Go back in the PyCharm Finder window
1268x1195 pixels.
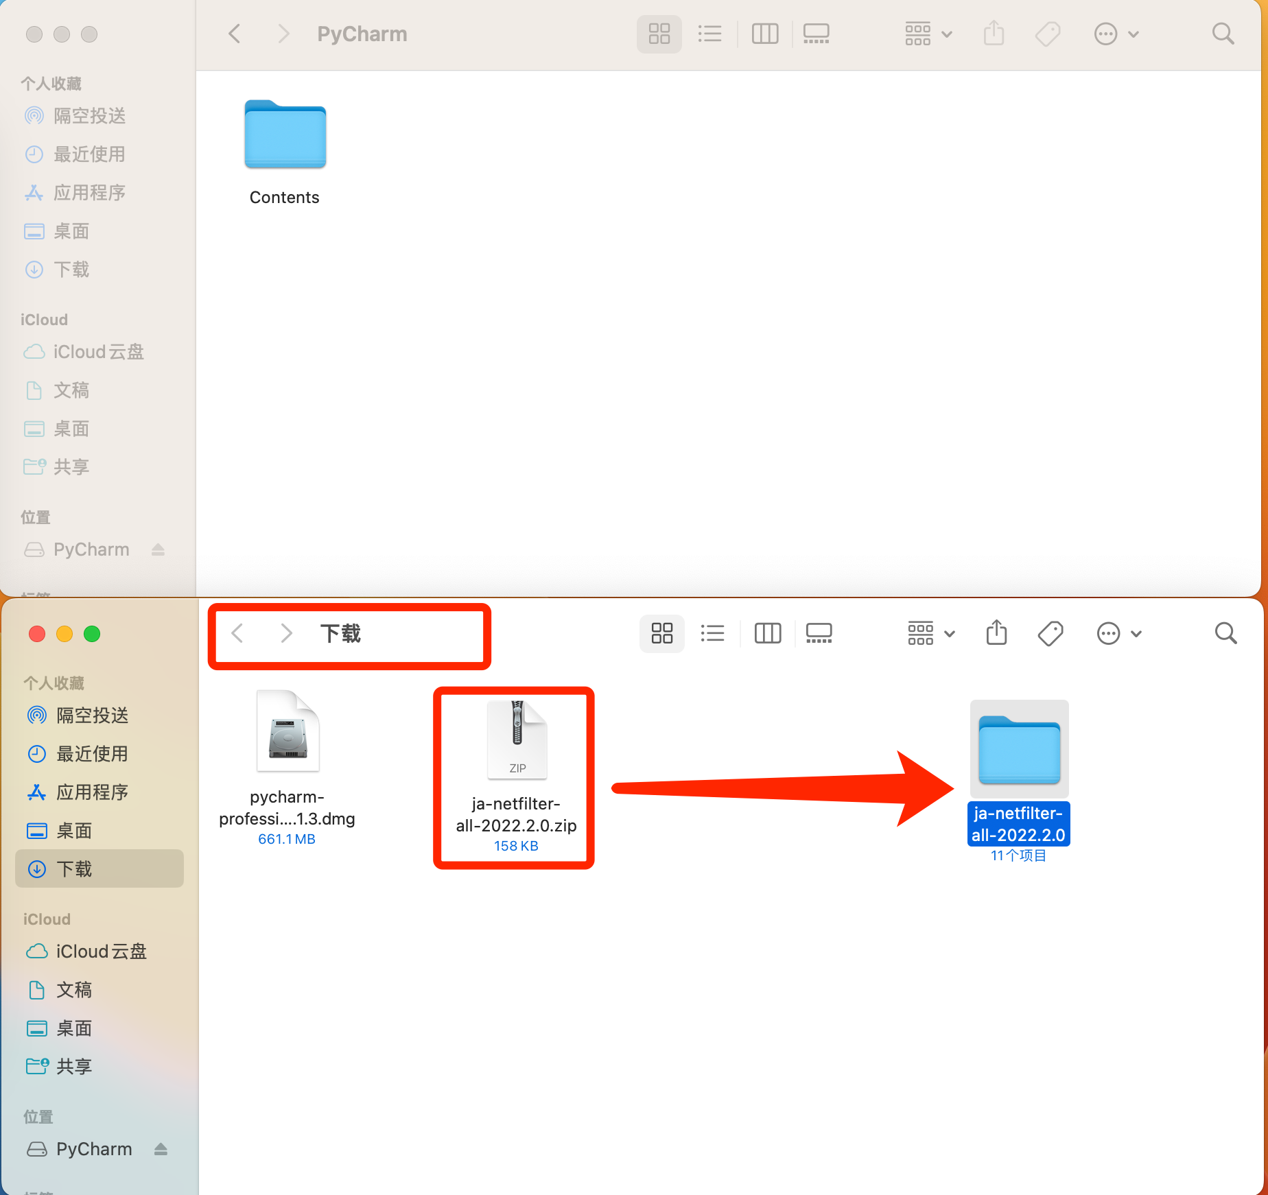pyautogui.click(x=235, y=34)
